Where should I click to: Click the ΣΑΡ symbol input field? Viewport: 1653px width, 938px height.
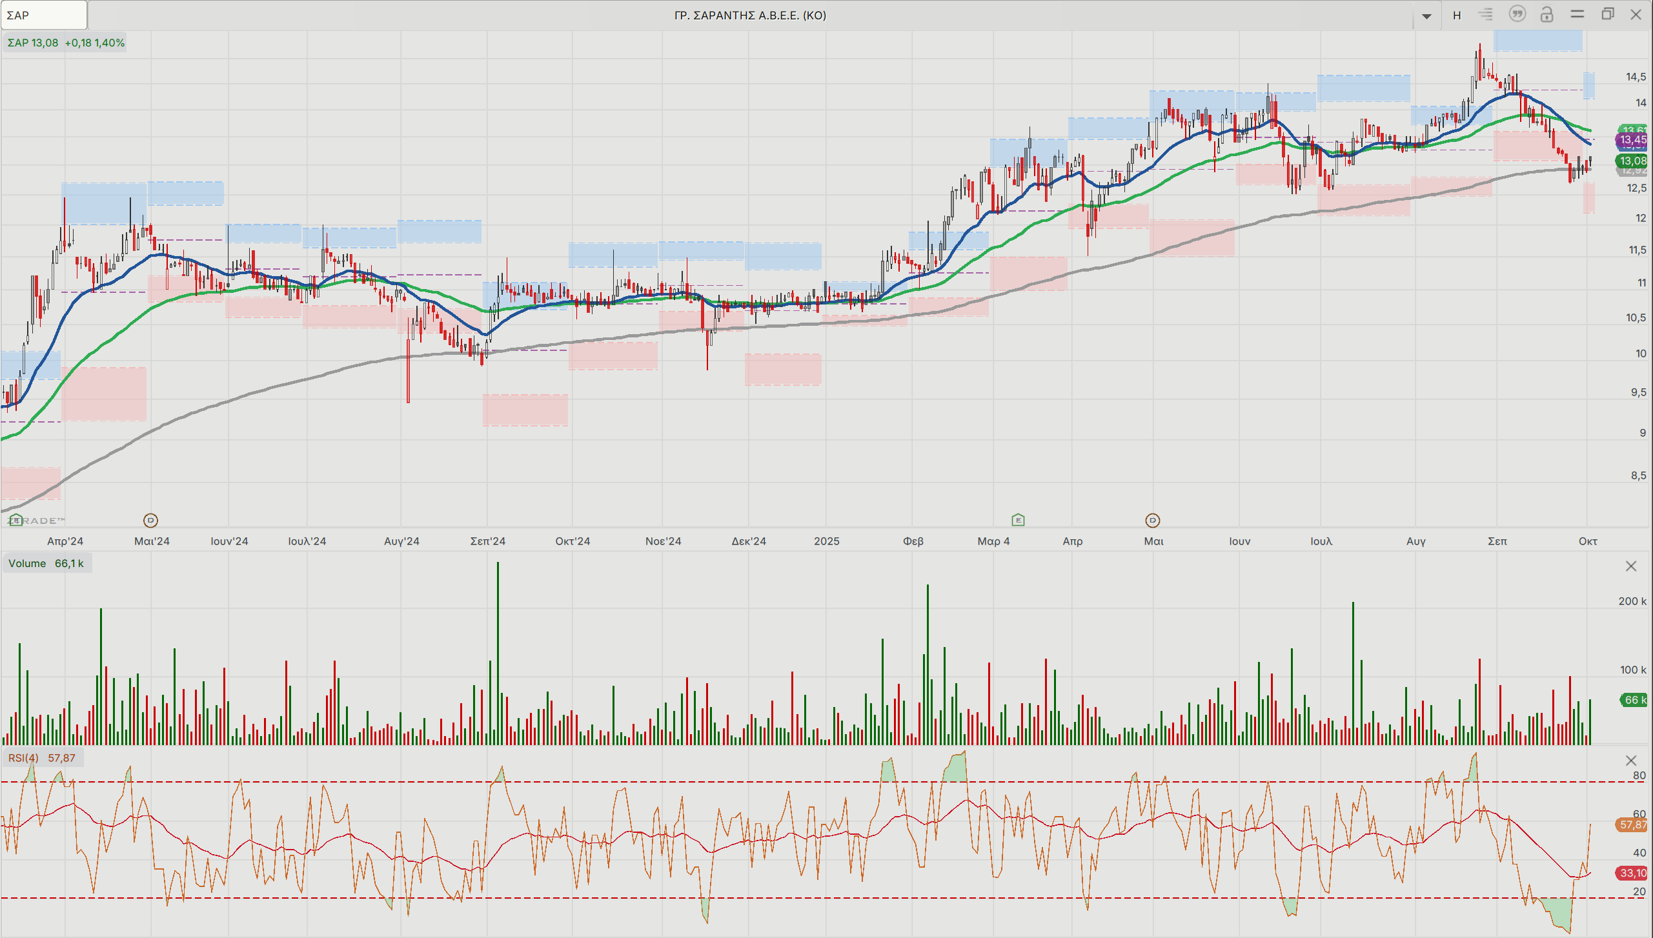[x=44, y=15]
